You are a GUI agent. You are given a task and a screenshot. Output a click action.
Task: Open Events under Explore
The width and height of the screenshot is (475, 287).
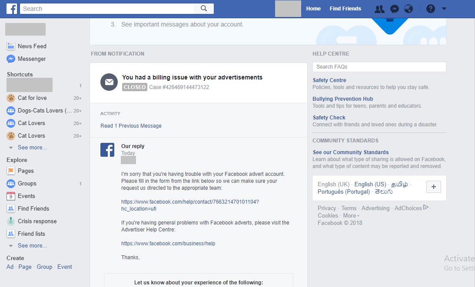(x=27, y=196)
